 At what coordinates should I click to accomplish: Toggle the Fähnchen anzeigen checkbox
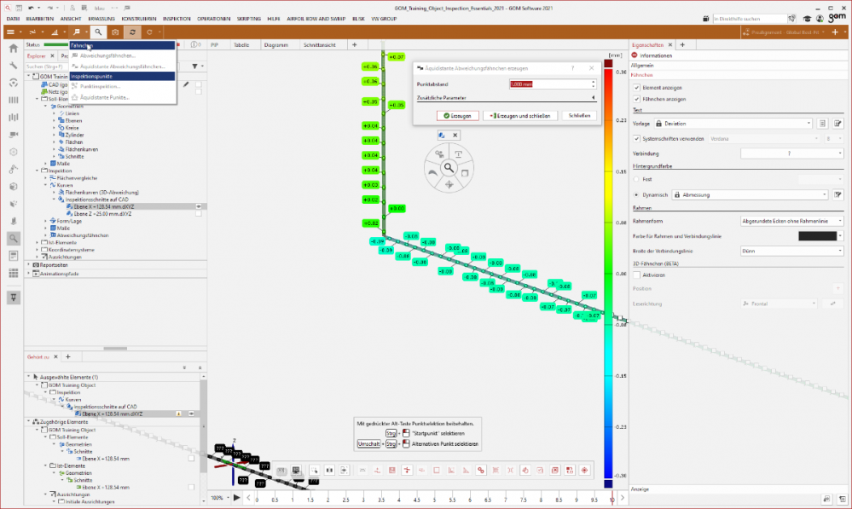coord(637,100)
